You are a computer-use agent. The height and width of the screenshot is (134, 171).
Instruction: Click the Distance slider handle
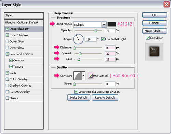pyautogui.click(x=75, y=48)
